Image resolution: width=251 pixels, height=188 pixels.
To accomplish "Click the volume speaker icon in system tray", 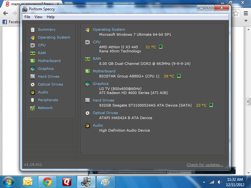I will [219, 182].
